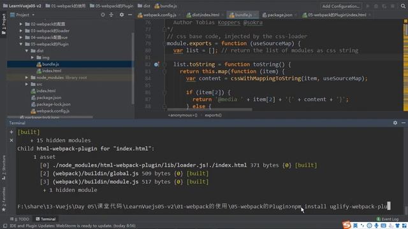Hide the Project panel with minus icon
The width and height of the screenshot is (408, 229).
click(x=130, y=15)
